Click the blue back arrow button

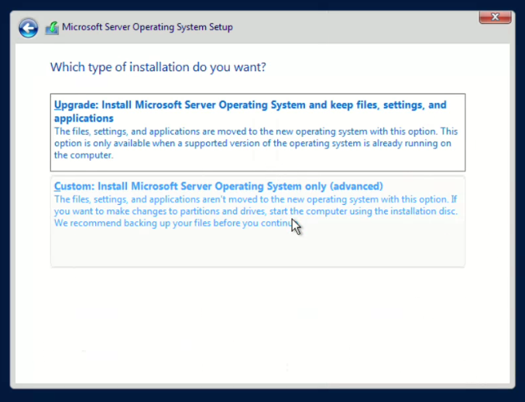[x=29, y=28]
